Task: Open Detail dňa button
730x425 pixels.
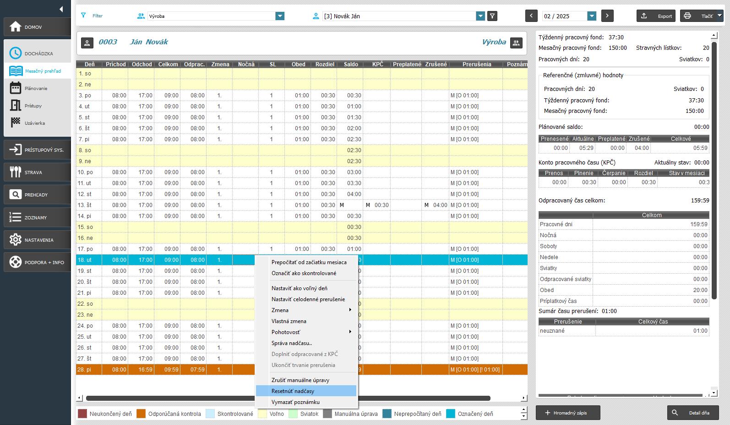Action: [693, 413]
